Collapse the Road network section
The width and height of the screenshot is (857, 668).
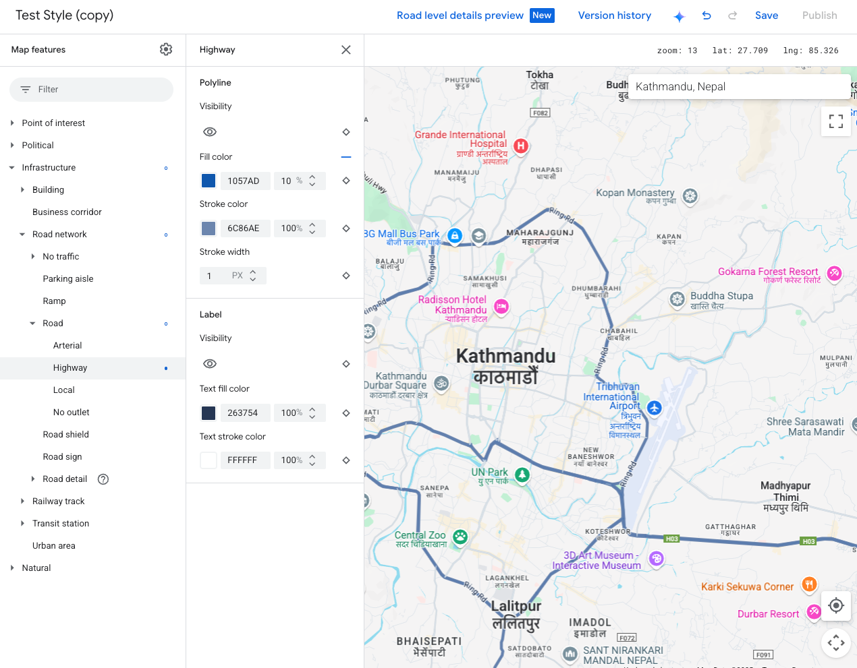[22, 234]
